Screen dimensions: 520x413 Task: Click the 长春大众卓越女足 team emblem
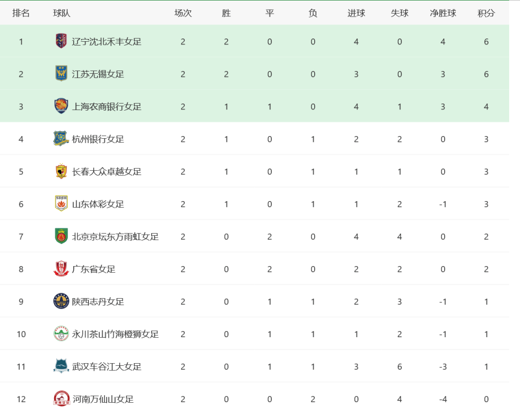(x=61, y=171)
